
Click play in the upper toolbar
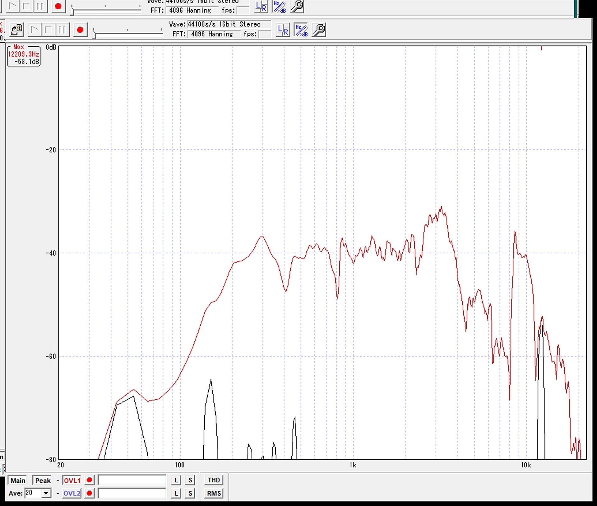(13, 6)
